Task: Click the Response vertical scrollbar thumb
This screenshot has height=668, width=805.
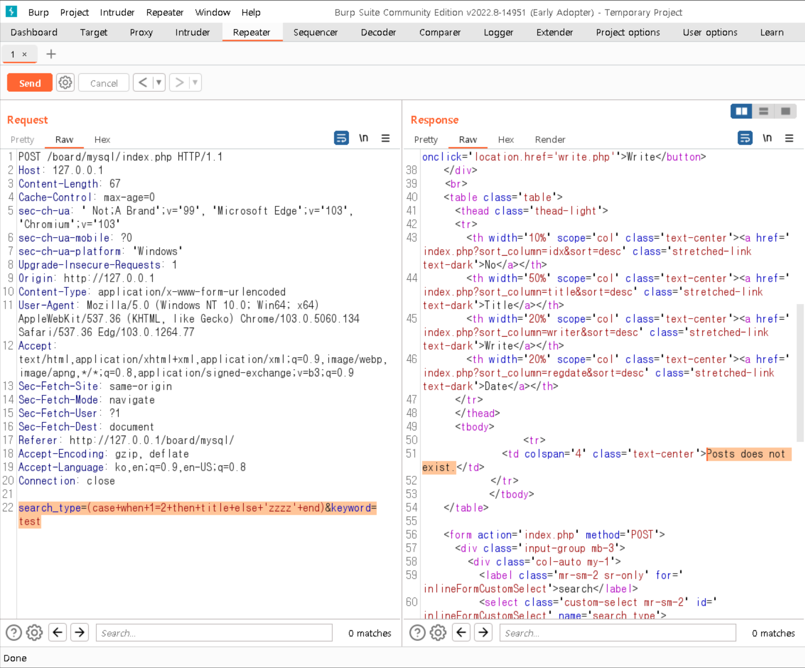Action: [800, 373]
